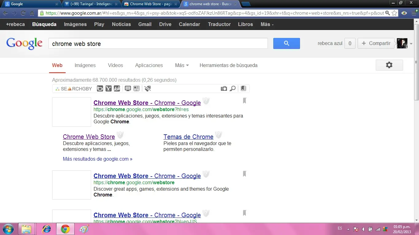Open Windows Explorer from the taskbar
Viewport: 419px width, 235px height.
[27, 229]
